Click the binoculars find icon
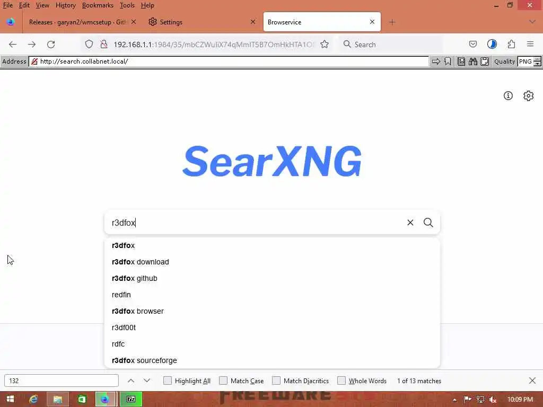This screenshot has height=407, width=543. 472,61
